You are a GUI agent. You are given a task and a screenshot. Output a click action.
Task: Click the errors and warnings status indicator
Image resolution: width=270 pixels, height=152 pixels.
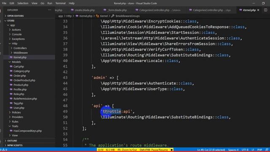[x=4, y=150]
